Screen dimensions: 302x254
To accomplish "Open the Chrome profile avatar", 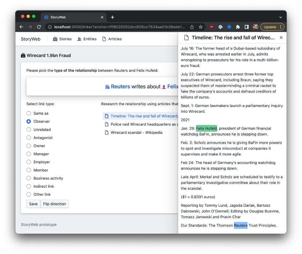I will [x=255, y=27].
